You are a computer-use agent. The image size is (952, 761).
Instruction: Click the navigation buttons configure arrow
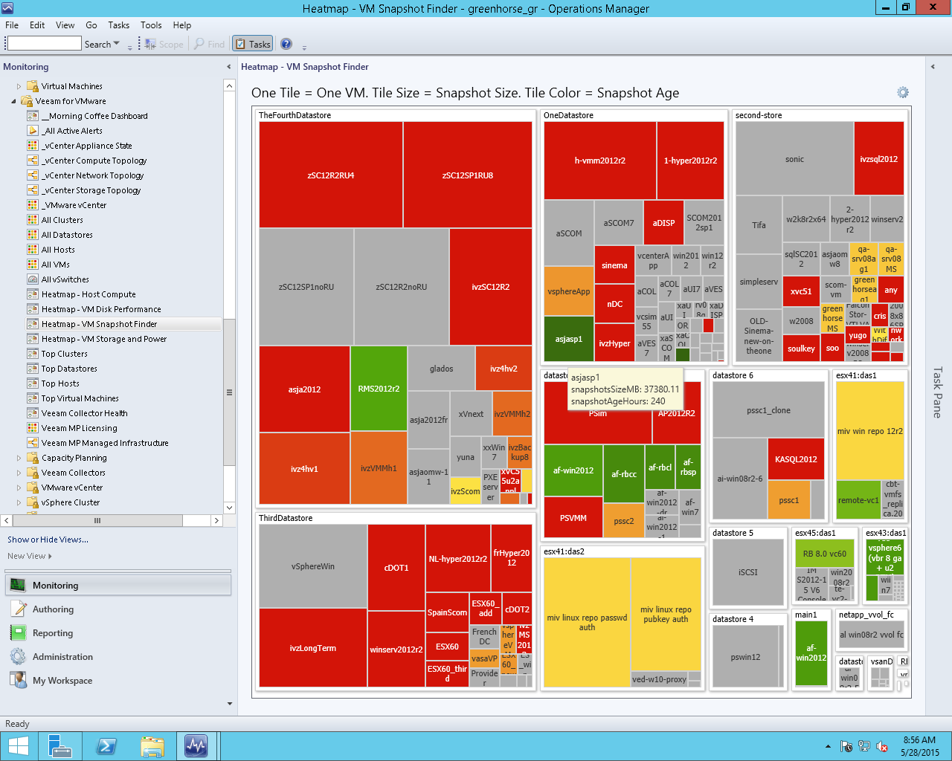229,703
